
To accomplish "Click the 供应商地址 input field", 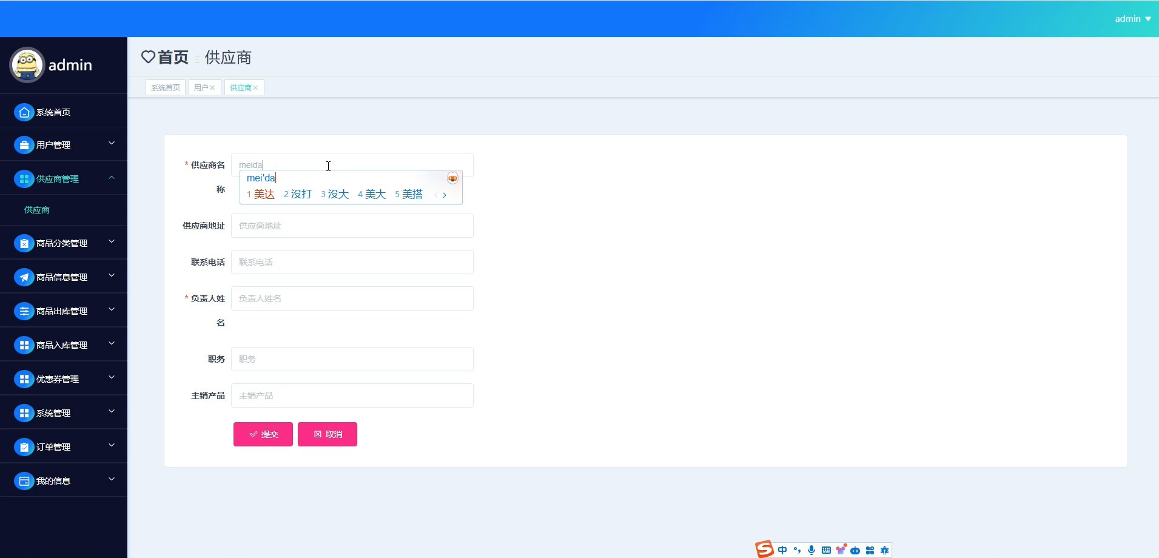I will (x=352, y=226).
